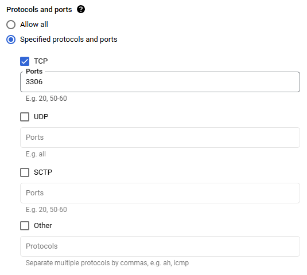Click the "UDP" label text

tap(41, 117)
